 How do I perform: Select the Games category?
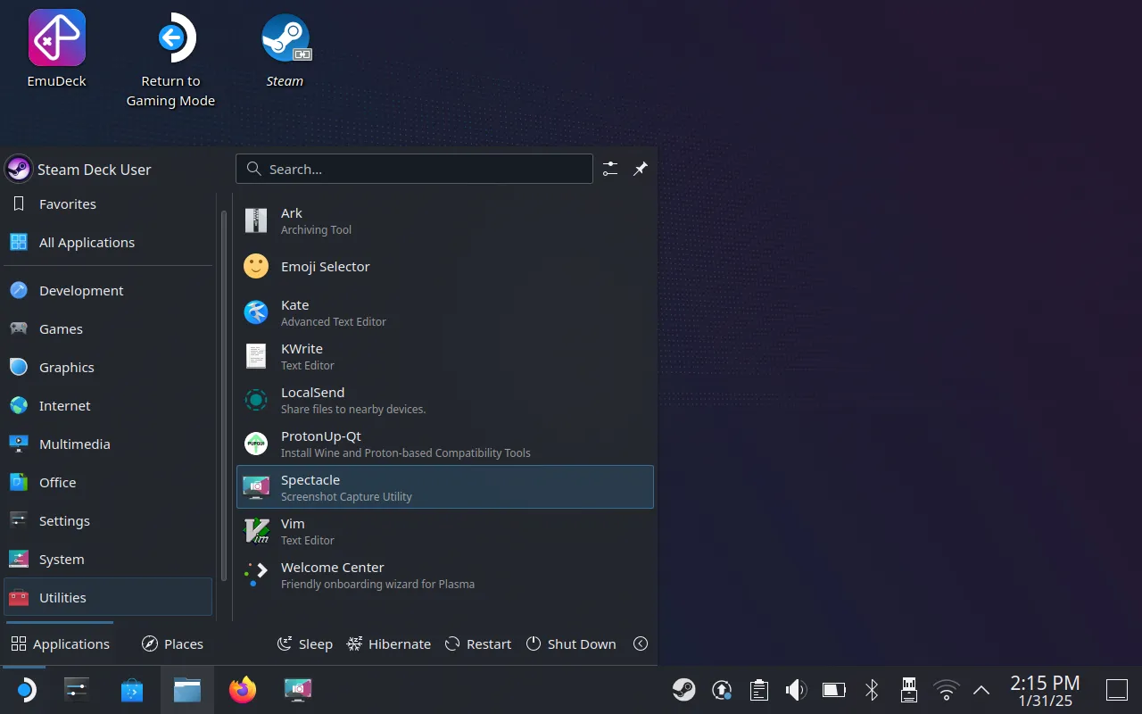[x=61, y=329]
